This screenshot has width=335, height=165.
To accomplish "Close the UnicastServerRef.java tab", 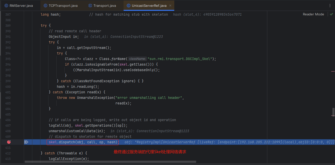I will (x=170, y=6).
